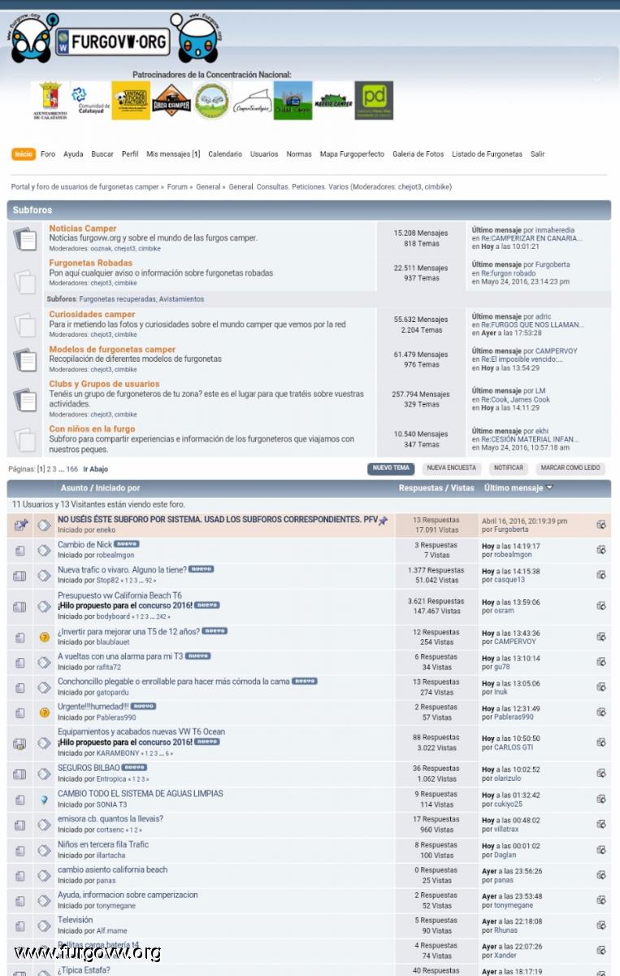Toggle the Último mensaje sort arrow
Viewport: 620px width, 976px height.
pos(550,488)
